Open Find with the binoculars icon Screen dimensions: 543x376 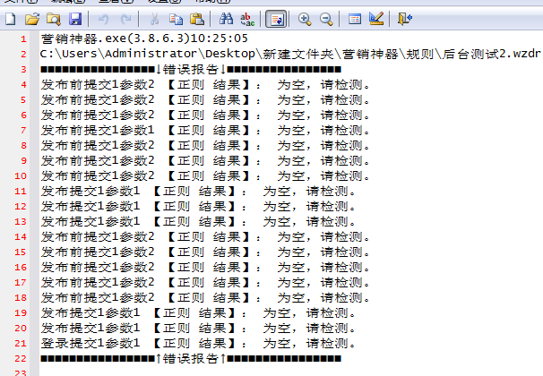(226, 19)
